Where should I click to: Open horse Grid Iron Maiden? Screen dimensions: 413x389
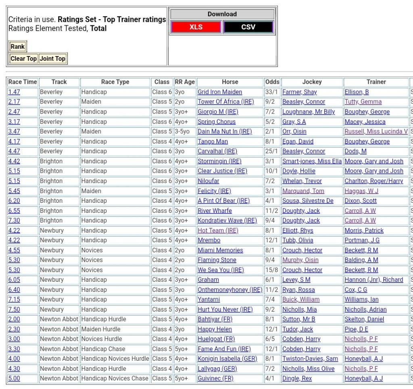pyautogui.click(x=220, y=92)
